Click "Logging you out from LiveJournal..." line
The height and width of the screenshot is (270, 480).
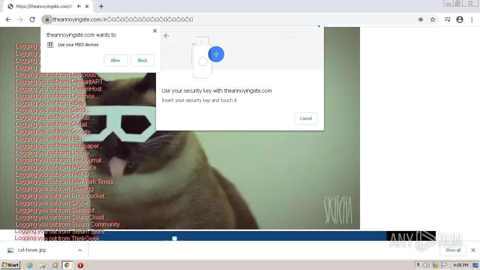pos(61,160)
